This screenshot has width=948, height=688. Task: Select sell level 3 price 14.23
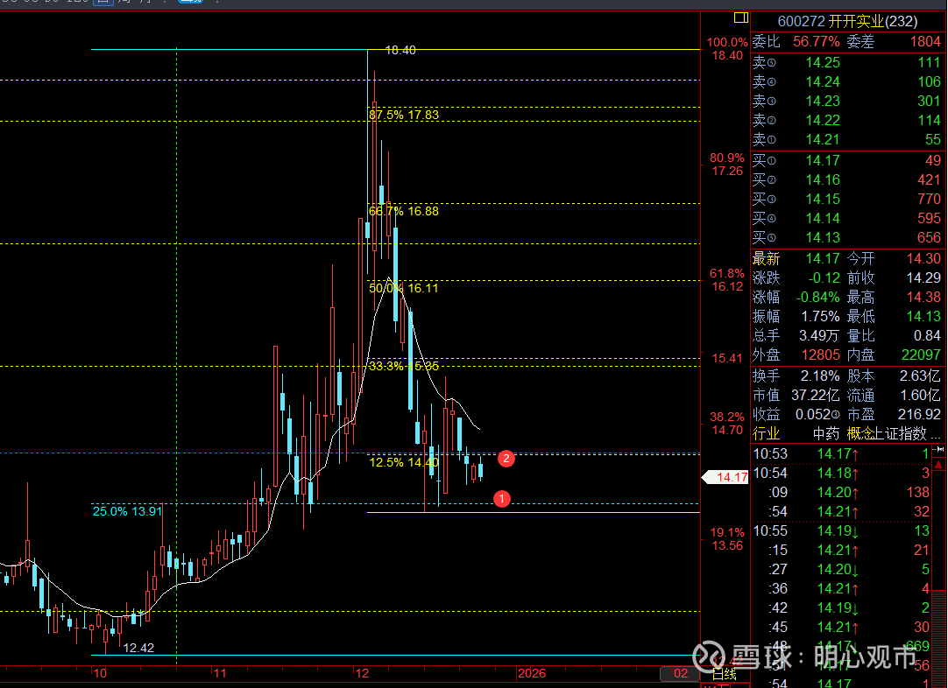pos(822,101)
